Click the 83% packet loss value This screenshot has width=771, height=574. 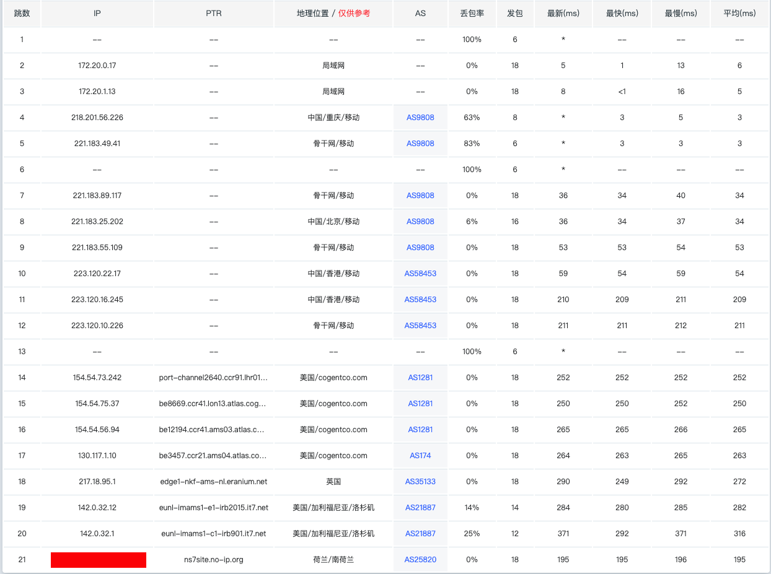tap(472, 144)
